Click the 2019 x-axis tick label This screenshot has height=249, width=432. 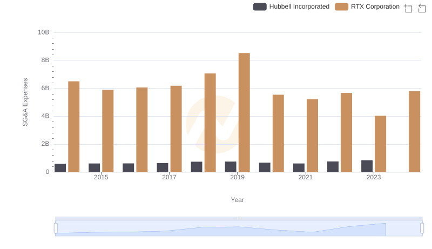(237, 177)
